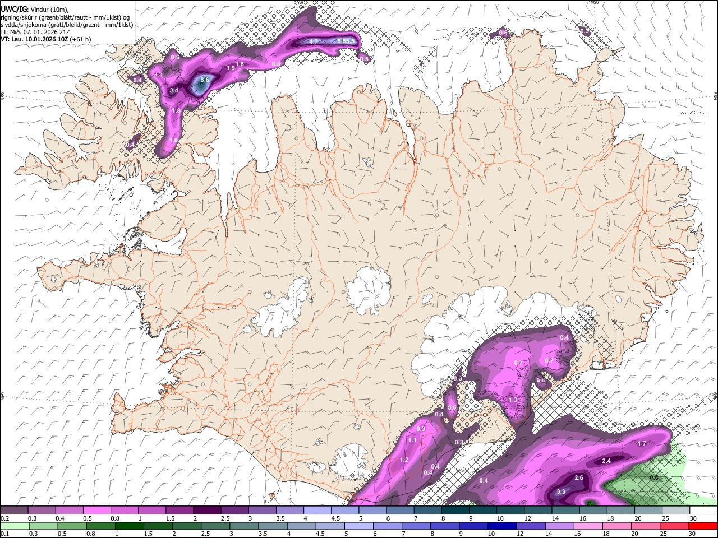Click the 'IT: Mið. 07. 01. 2026 21Z' line
The image size is (718, 538).
35,32
